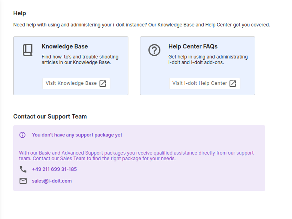Click the Help Center add-ons description text
This screenshot has width=292, height=219.
click(x=208, y=60)
